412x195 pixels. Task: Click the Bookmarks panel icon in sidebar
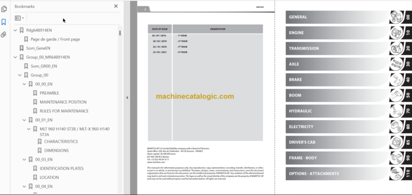[x=4, y=22]
